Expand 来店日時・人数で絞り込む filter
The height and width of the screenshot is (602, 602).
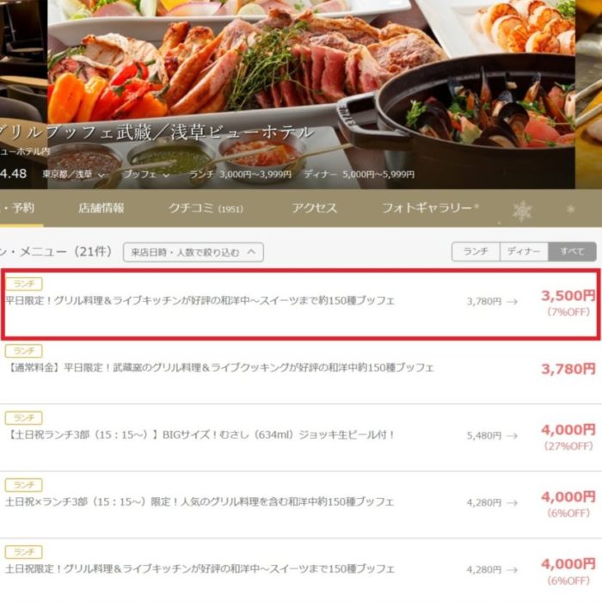click(x=193, y=252)
